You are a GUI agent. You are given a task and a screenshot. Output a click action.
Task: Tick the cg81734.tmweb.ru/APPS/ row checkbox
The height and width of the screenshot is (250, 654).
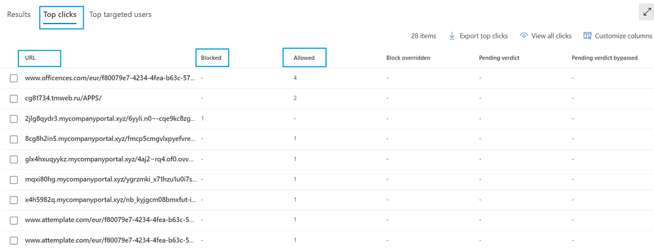click(x=14, y=99)
